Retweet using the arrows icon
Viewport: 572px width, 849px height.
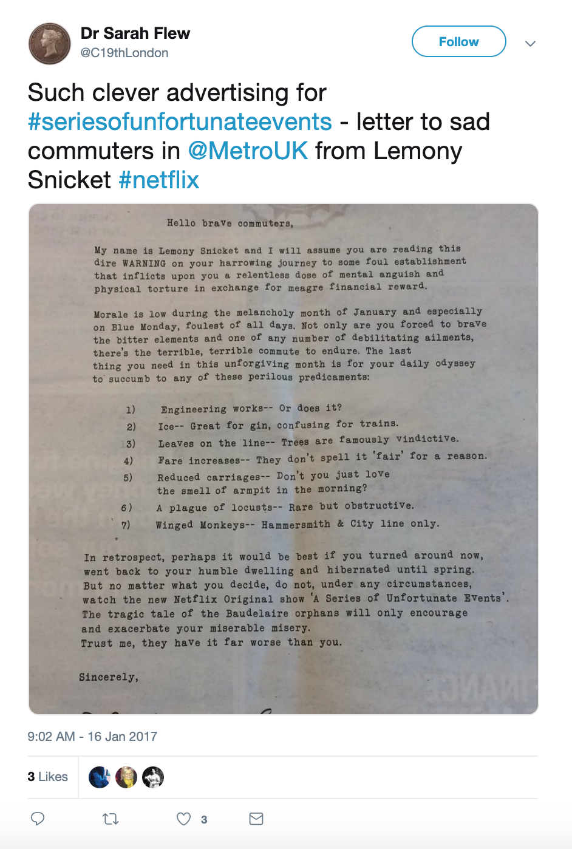click(x=111, y=819)
